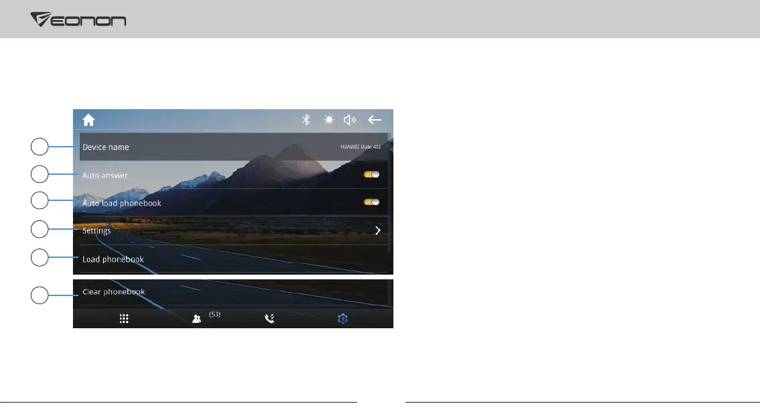Open the dial pad grid icon
The height and width of the screenshot is (418, 760).
pos(124,319)
